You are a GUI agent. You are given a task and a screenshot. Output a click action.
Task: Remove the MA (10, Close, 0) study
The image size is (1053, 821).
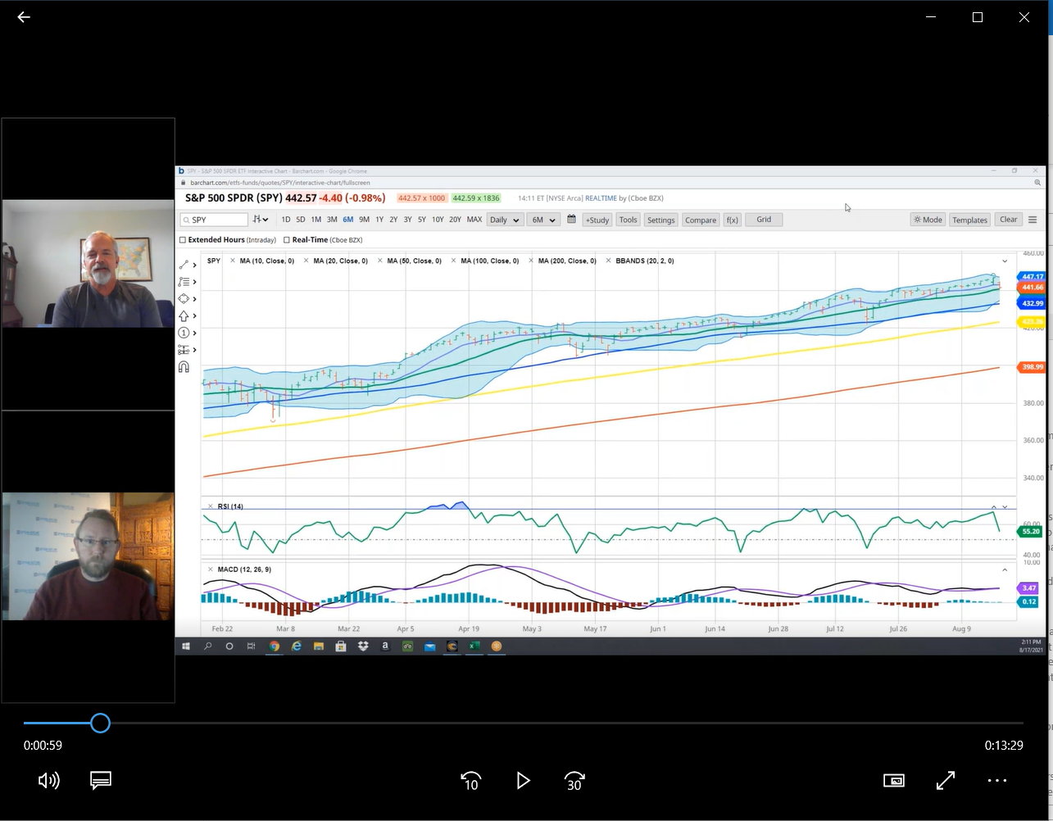click(x=233, y=261)
